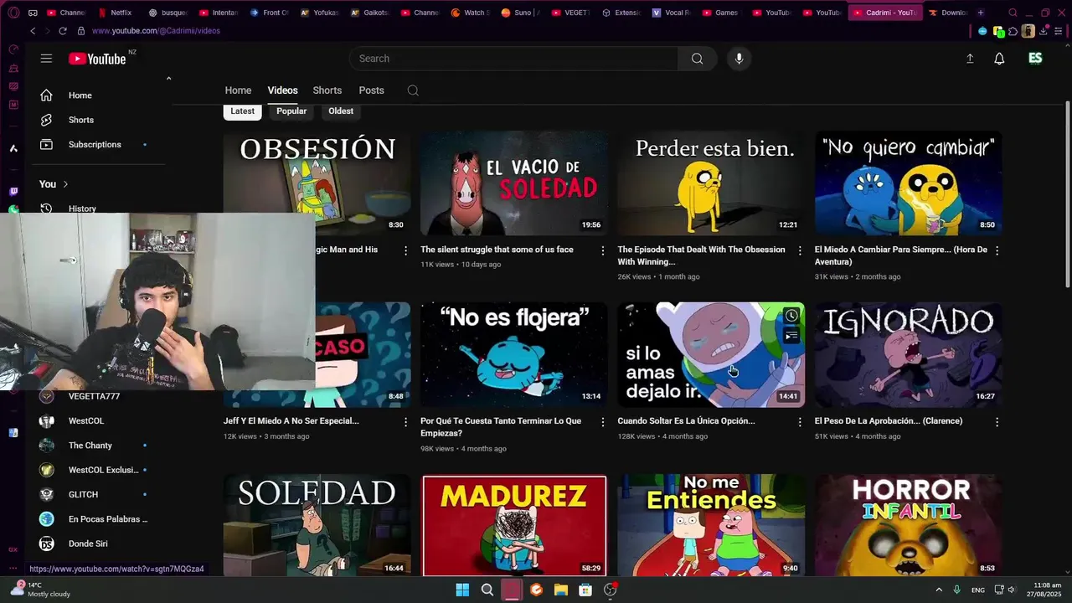Activate voice search microphone
This screenshot has width=1072, height=603.
point(739,59)
